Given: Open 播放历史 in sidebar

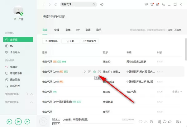Looking at the screenshot, I should 12,79.
